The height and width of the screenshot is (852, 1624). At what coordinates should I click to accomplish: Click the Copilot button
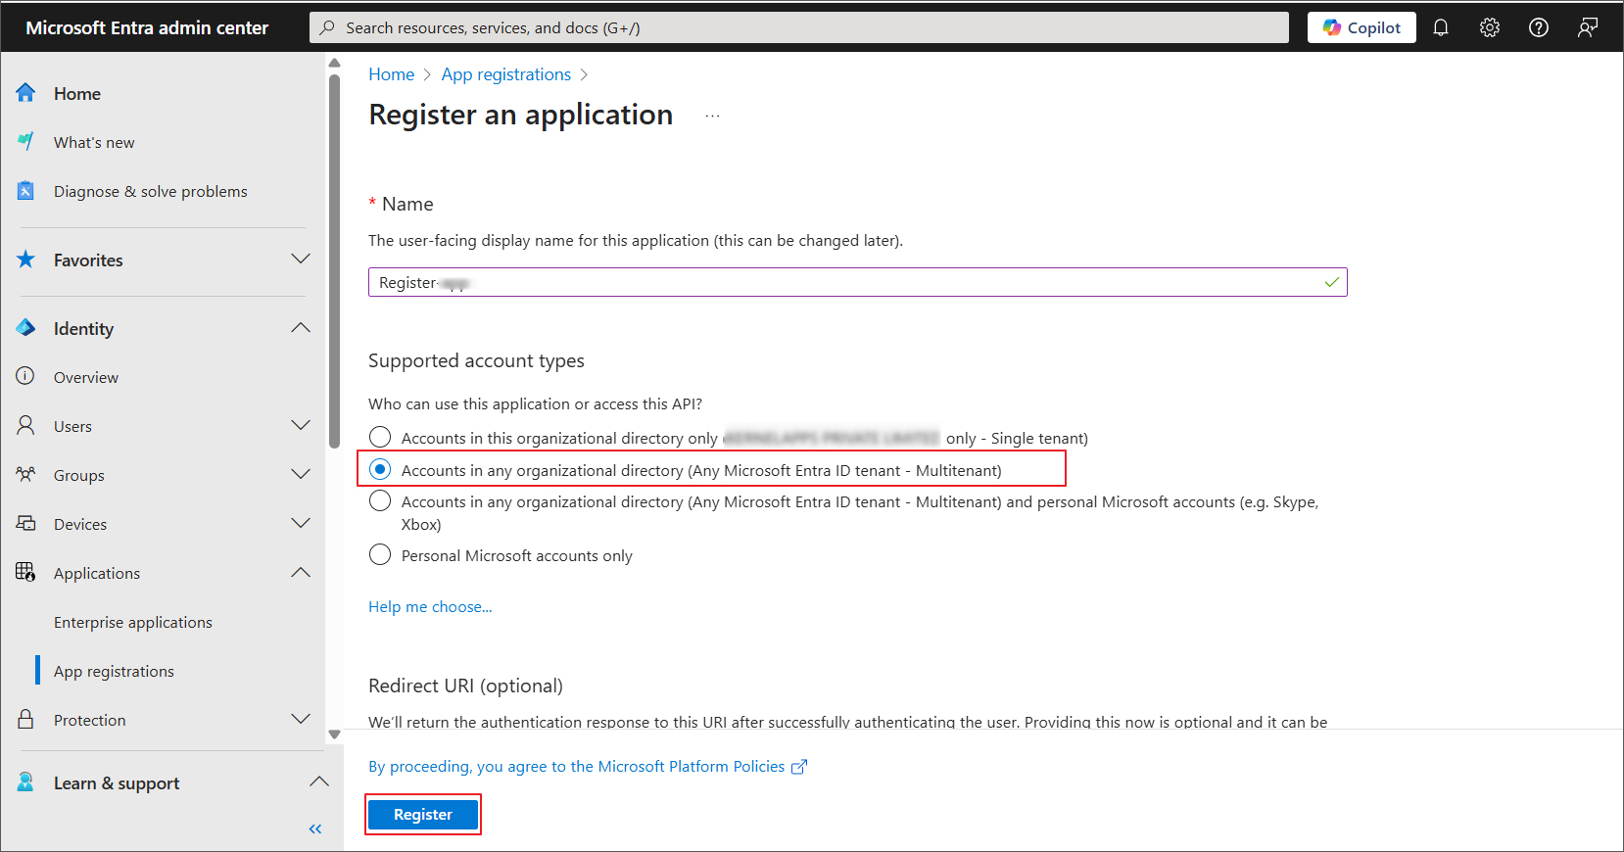(1361, 27)
